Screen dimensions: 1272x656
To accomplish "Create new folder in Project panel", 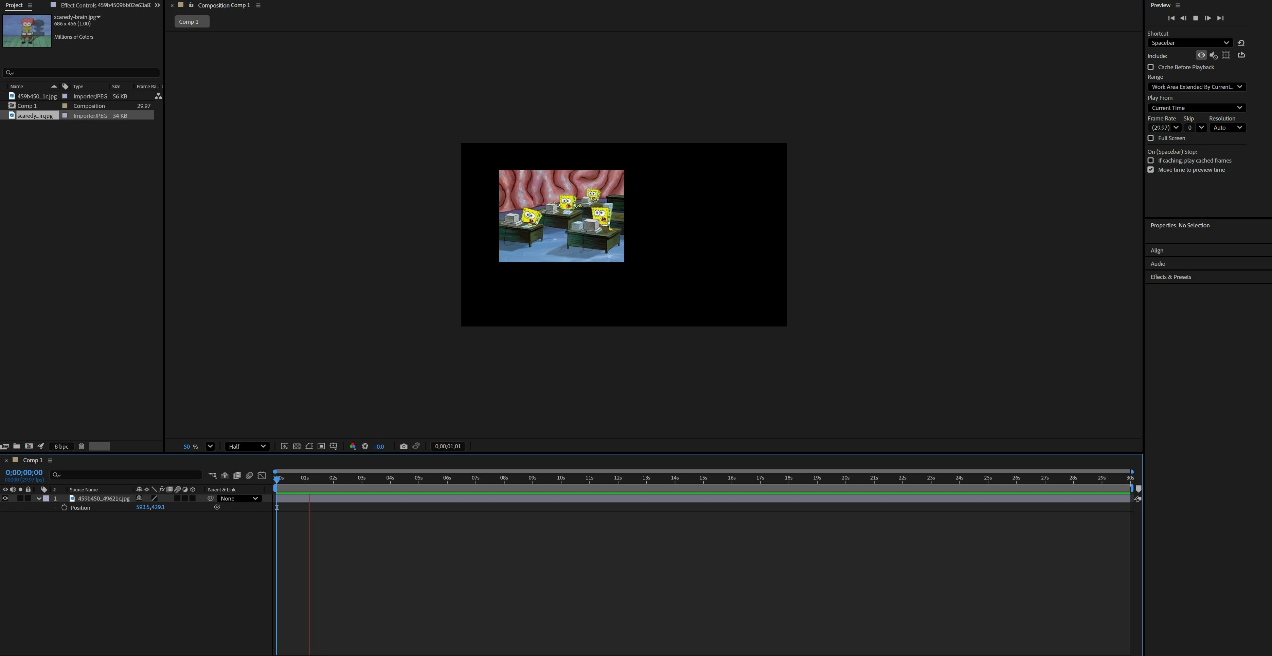I will click(x=17, y=446).
